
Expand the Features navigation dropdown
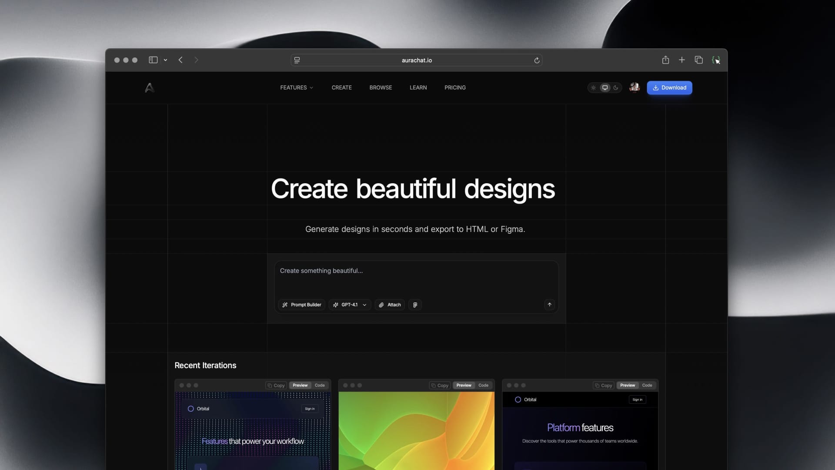297,87
